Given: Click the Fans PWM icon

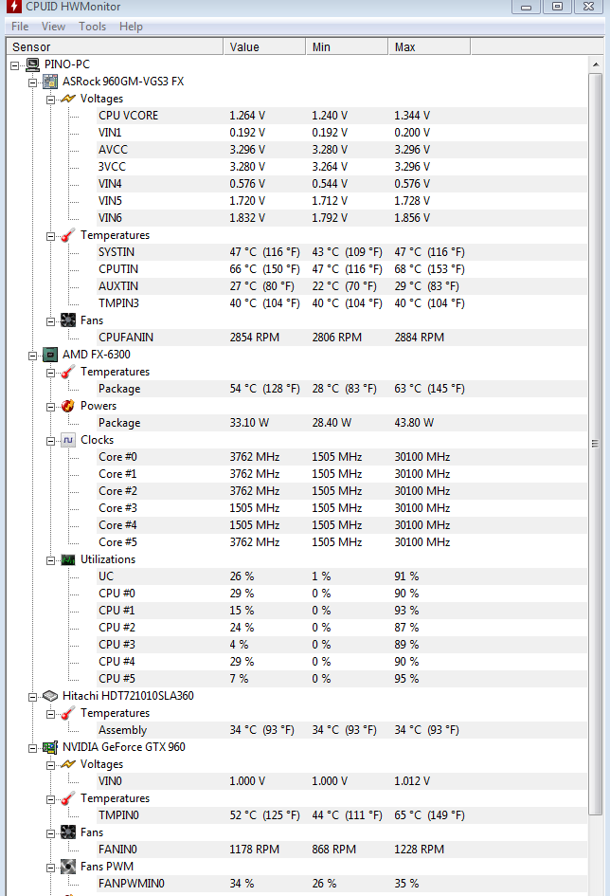Looking at the screenshot, I should tap(68, 867).
